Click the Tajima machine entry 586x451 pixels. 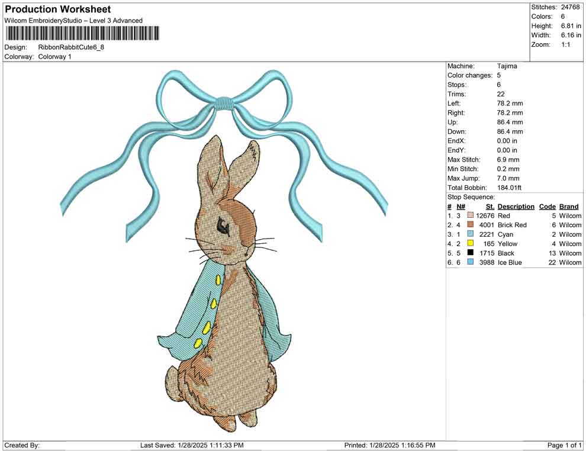(506, 66)
